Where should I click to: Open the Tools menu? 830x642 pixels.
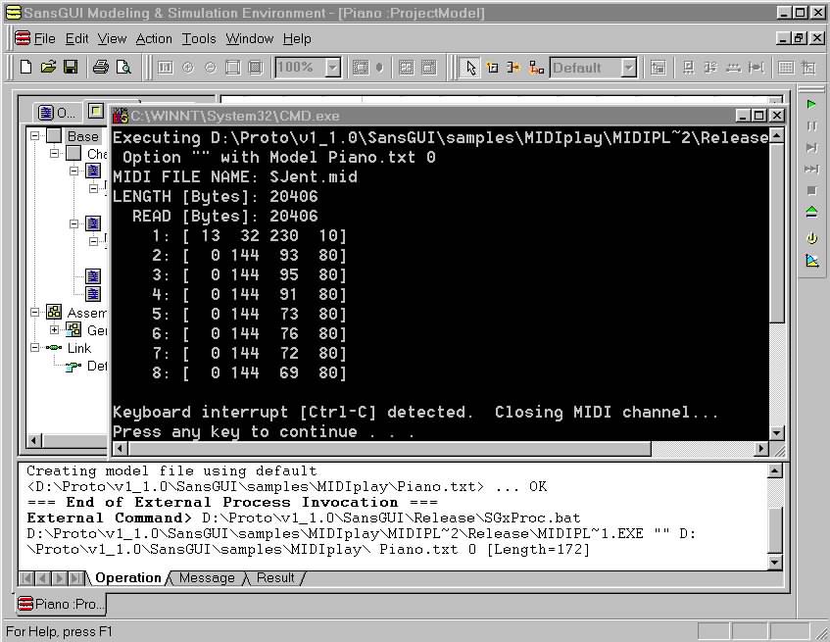click(199, 38)
